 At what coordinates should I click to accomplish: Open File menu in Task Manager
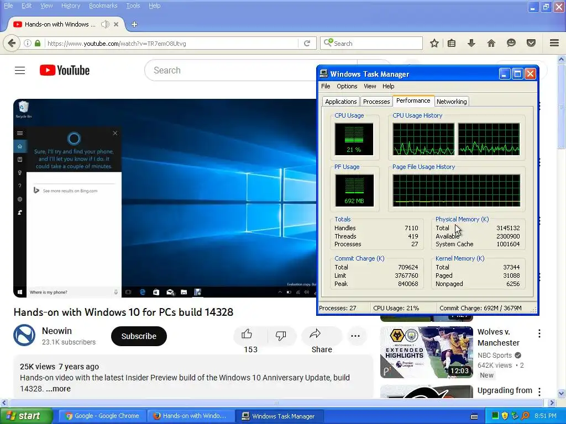coord(326,86)
